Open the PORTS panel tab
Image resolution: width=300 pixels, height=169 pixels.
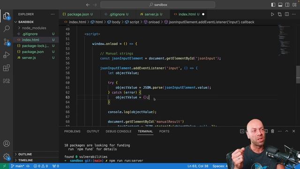coord(164,131)
